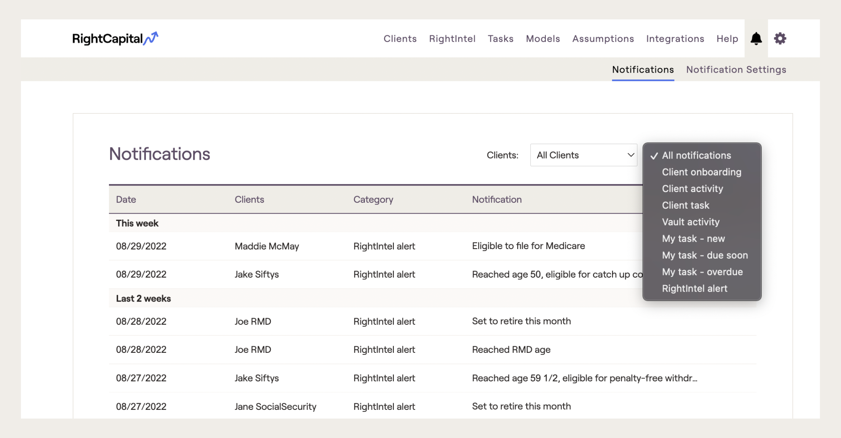Open the notifications bell icon
The image size is (841, 438).
tap(756, 38)
